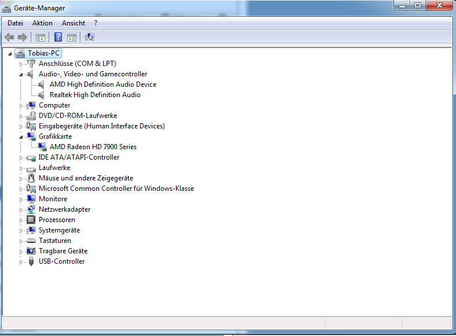
Task: Expand the Prozessoren node arrow
Action: pos(21,220)
